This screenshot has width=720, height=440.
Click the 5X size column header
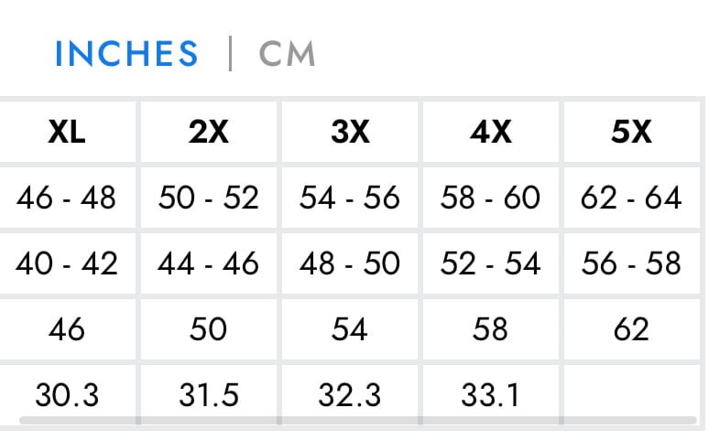pyautogui.click(x=631, y=132)
